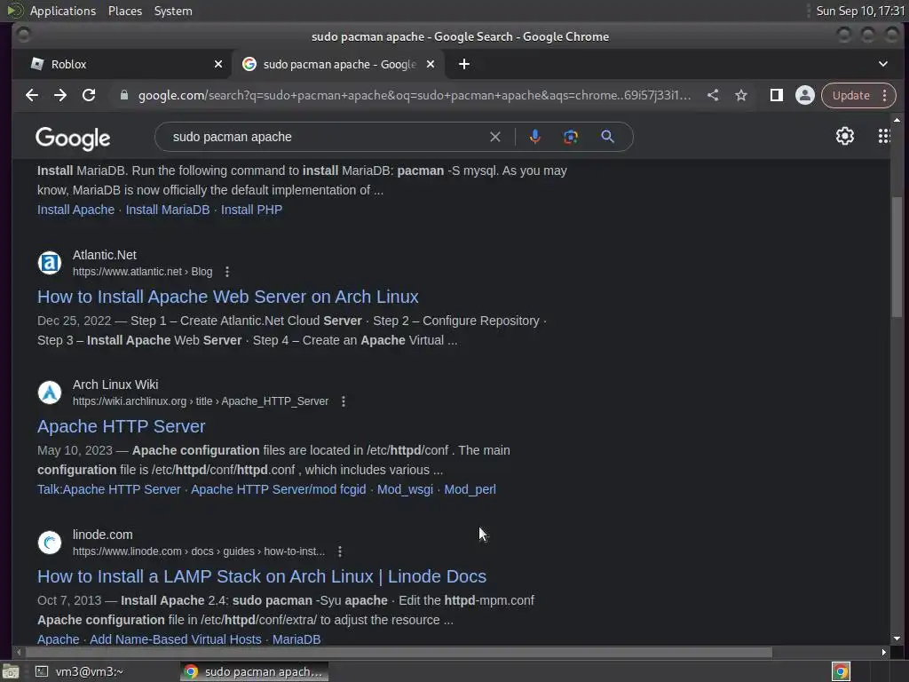Open more options for Atlantic.Net result
Screen dimensions: 909x682
click(x=227, y=272)
